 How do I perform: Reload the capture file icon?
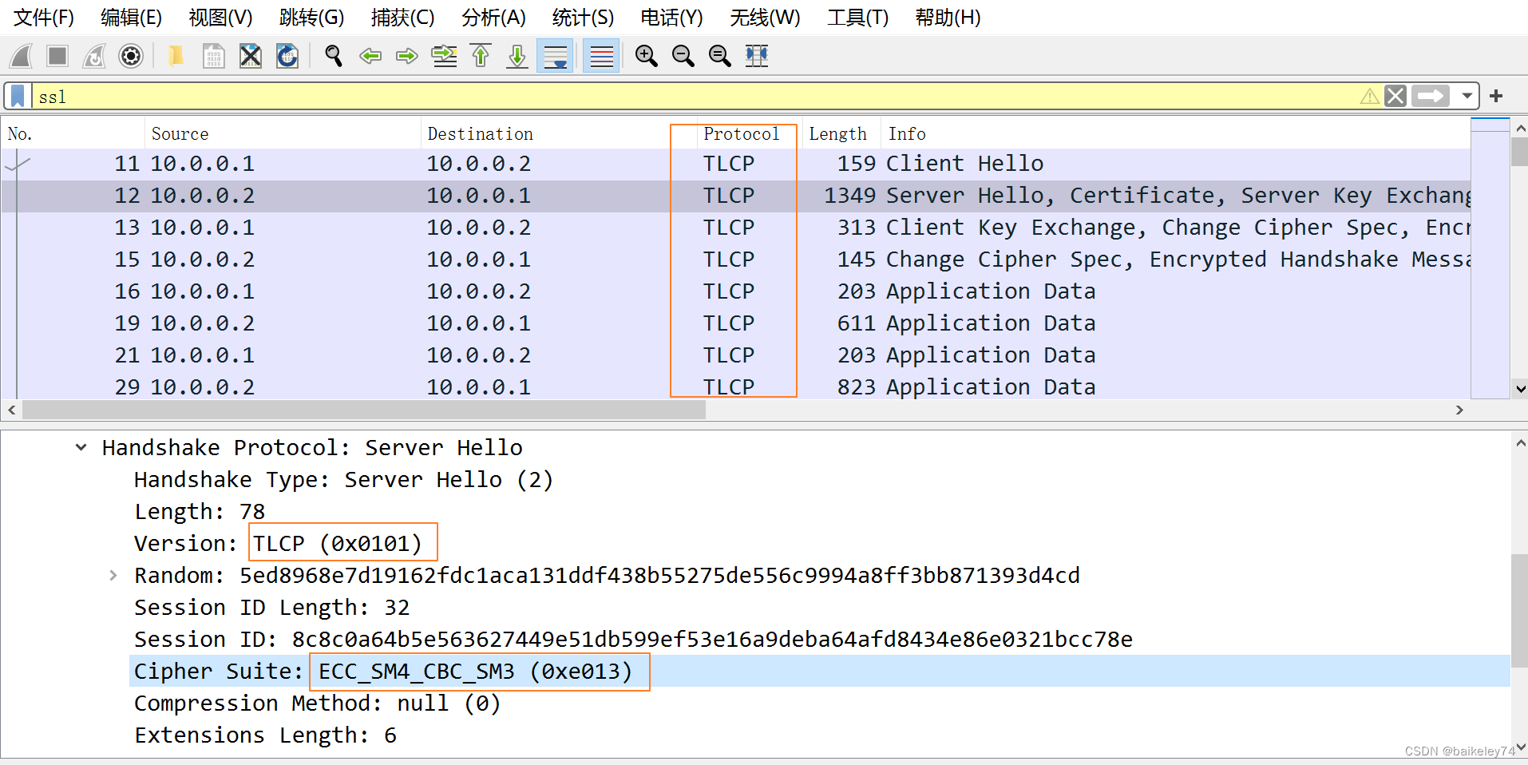click(x=287, y=56)
